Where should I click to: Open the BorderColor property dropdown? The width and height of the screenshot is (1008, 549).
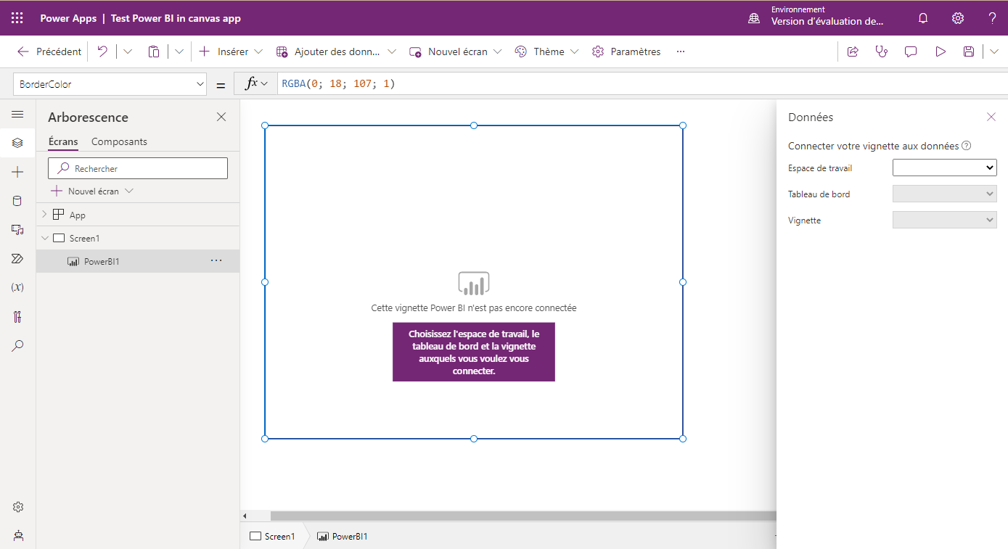[x=110, y=84]
